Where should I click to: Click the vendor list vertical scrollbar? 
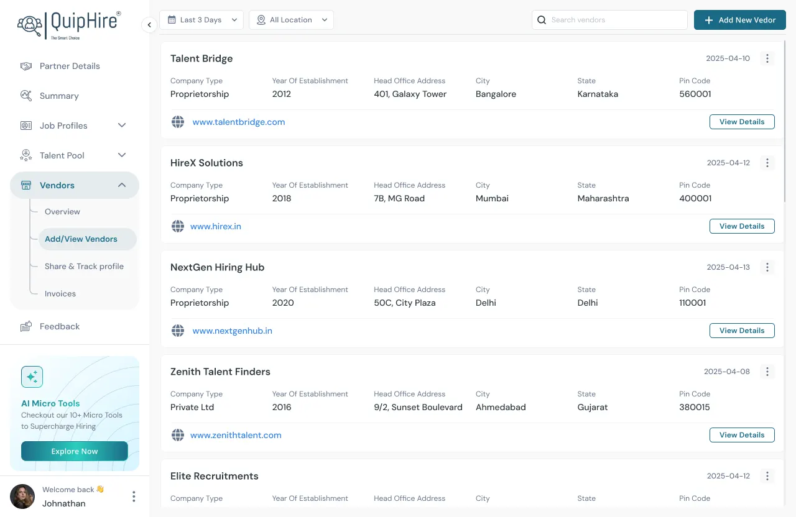785,121
